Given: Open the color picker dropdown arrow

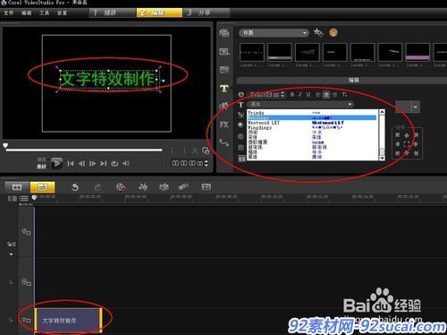Looking at the screenshot, I should tap(416, 107).
